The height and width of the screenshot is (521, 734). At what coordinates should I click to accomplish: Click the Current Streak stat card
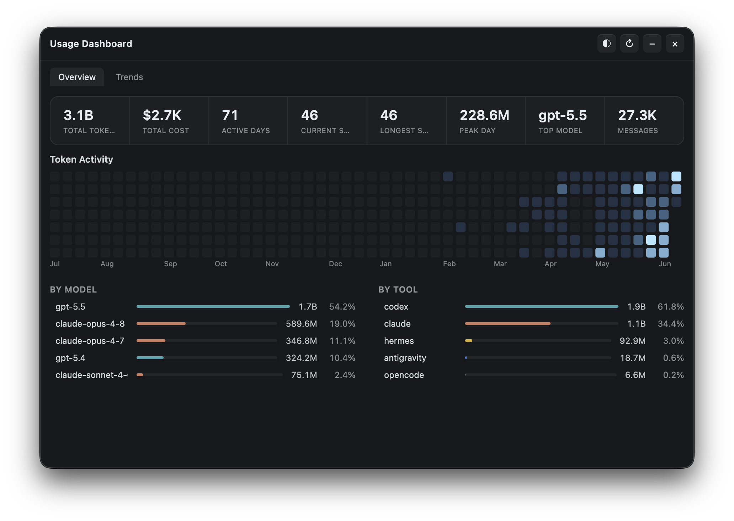pyautogui.click(x=327, y=121)
